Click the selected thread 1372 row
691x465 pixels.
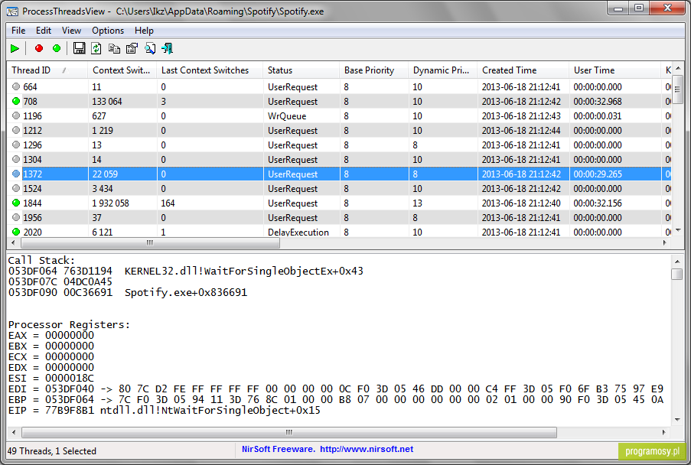[x=338, y=174]
